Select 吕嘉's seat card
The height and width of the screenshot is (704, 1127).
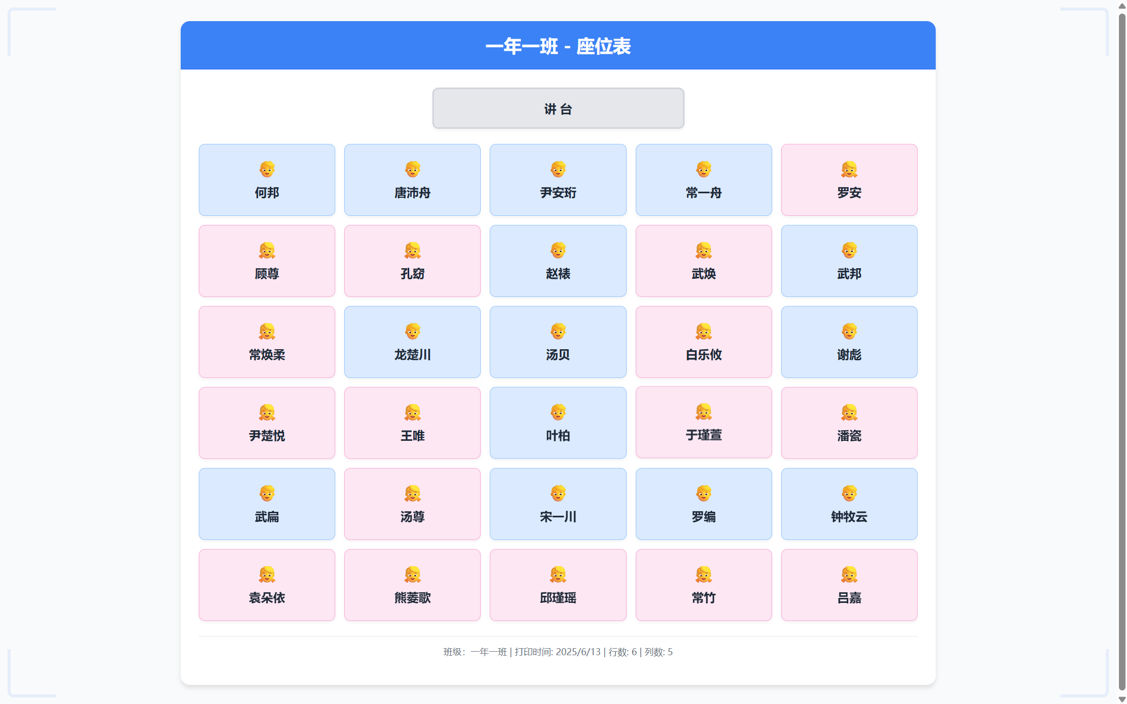(x=849, y=585)
